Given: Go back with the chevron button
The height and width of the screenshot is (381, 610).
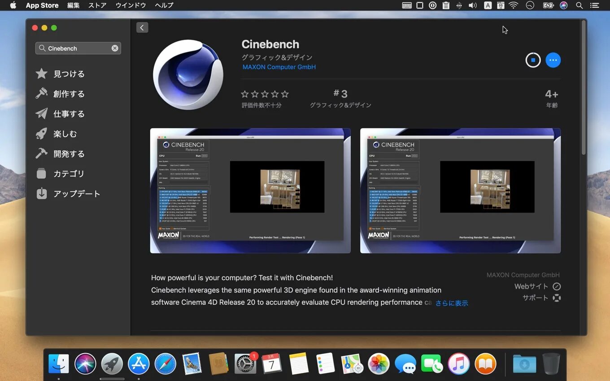Looking at the screenshot, I should pos(142,28).
